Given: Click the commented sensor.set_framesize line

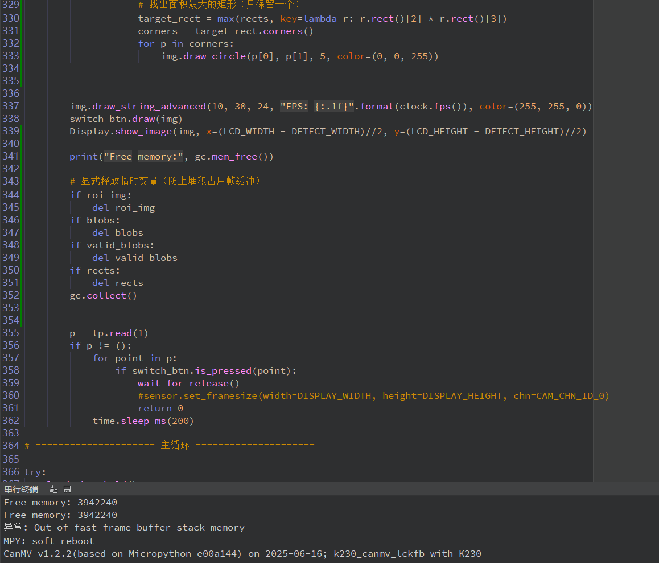Looking at the screenshot, I should pos(373,395).
